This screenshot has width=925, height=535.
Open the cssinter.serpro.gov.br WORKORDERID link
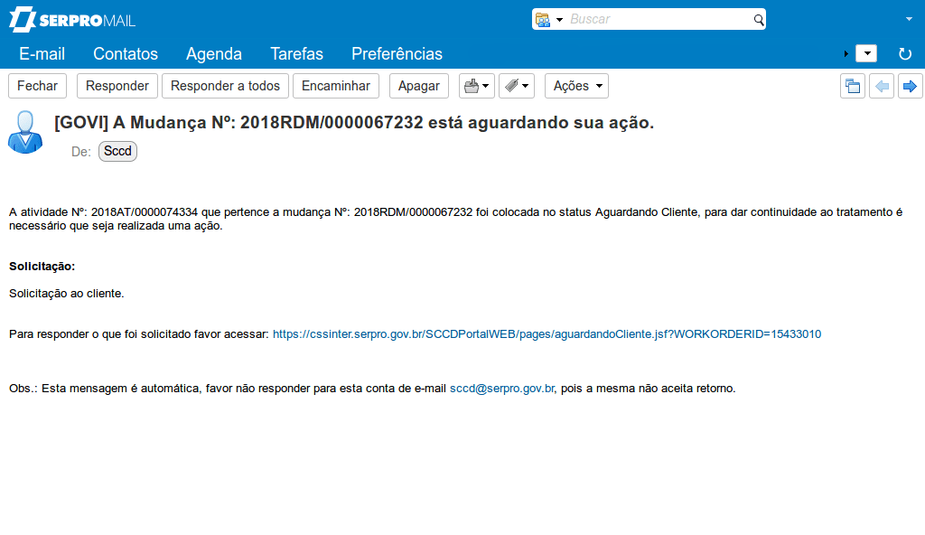coord(547,334)
